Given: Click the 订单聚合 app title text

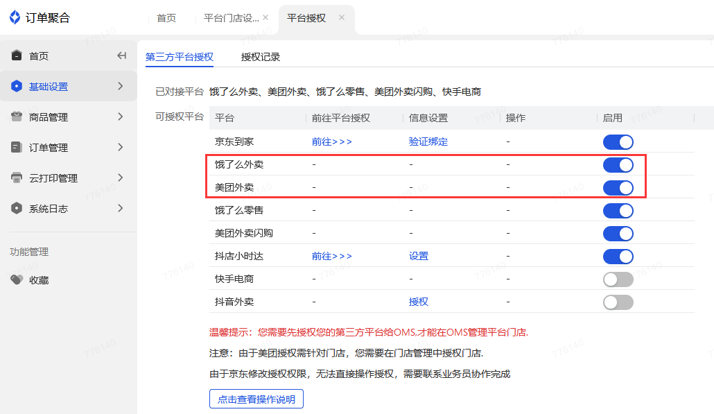Looking at the screenshot, I should [48, 18].
